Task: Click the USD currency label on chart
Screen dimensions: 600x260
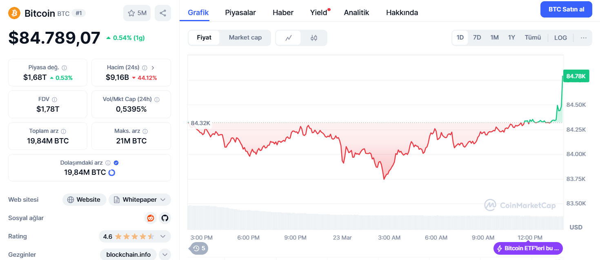Action: pyautogui.click(x=576, y=227)
